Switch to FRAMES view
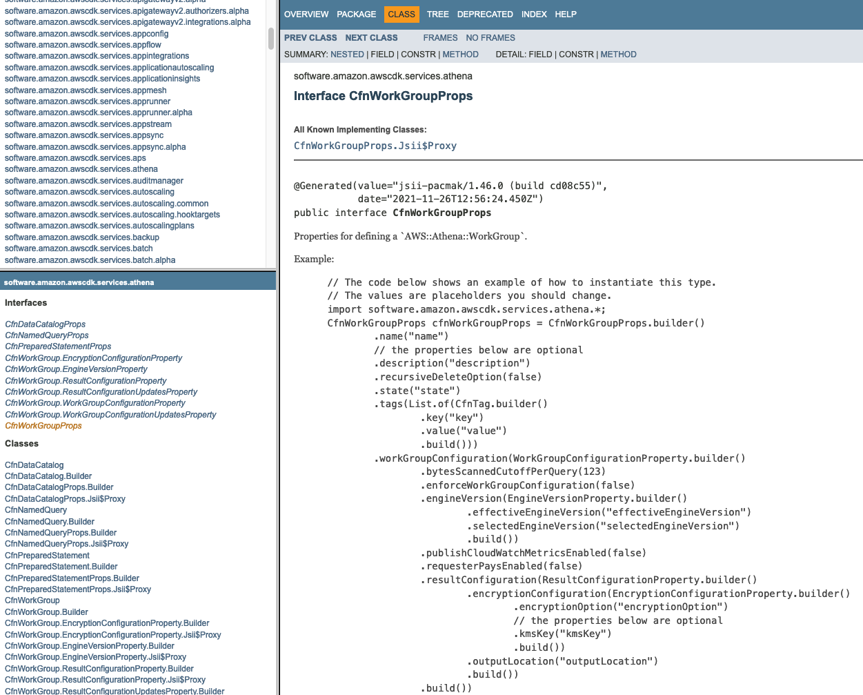Image resolution: width=863 pixels, height=695 pixels. click(440, 38)
